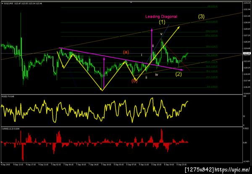
Task: Click the 1116.09 value on the price scale
Action: click(247, 87)
